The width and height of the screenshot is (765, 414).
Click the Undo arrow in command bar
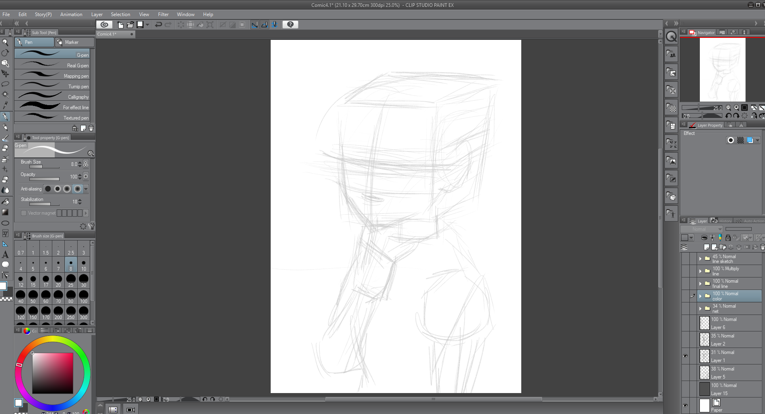[x=158, y=25]
